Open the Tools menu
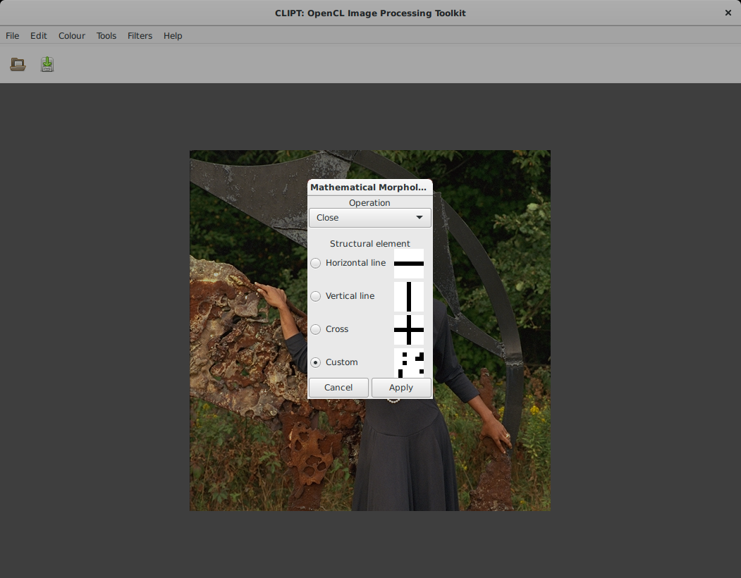The image size is (741, 578). [106, 36]
